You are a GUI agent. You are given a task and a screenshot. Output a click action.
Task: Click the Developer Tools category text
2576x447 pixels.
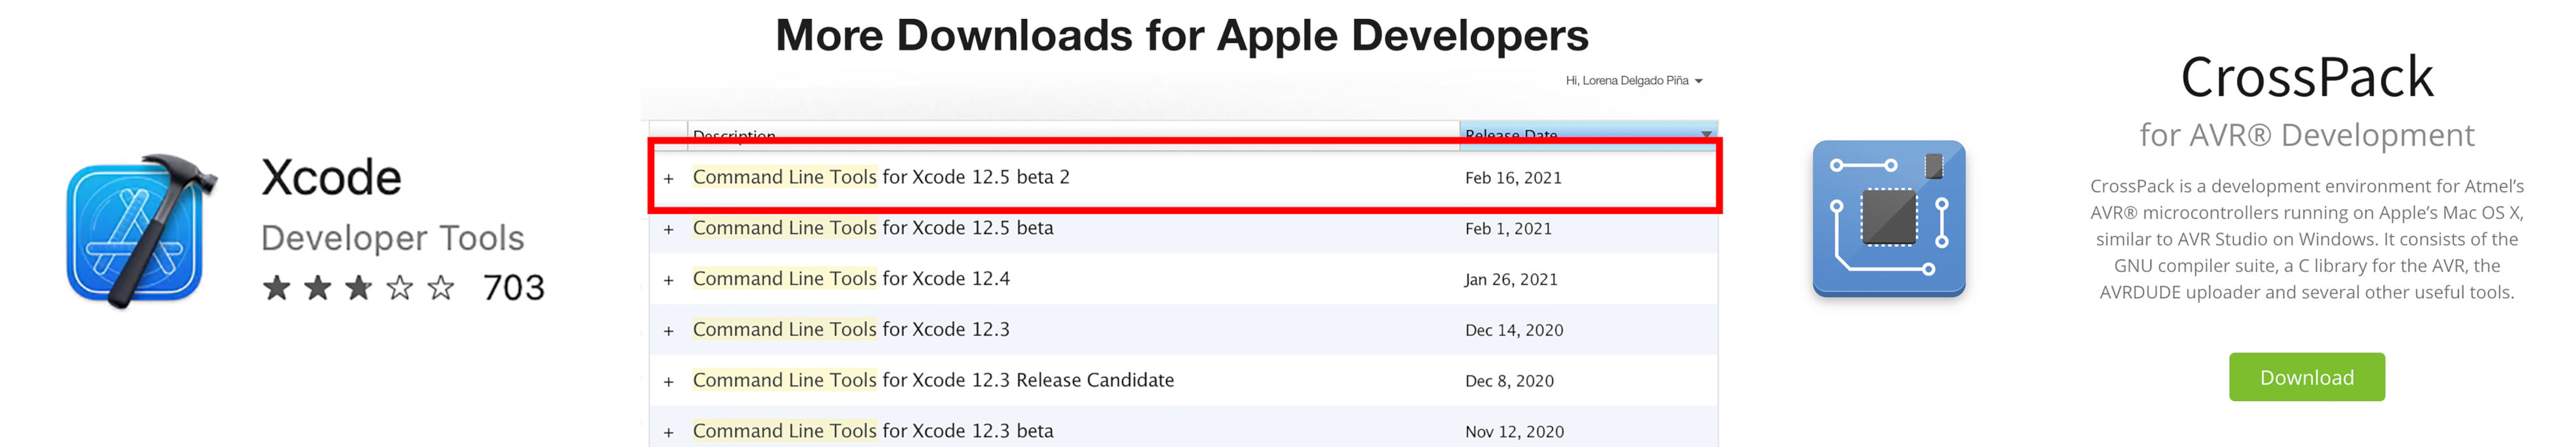click(392, 238)
